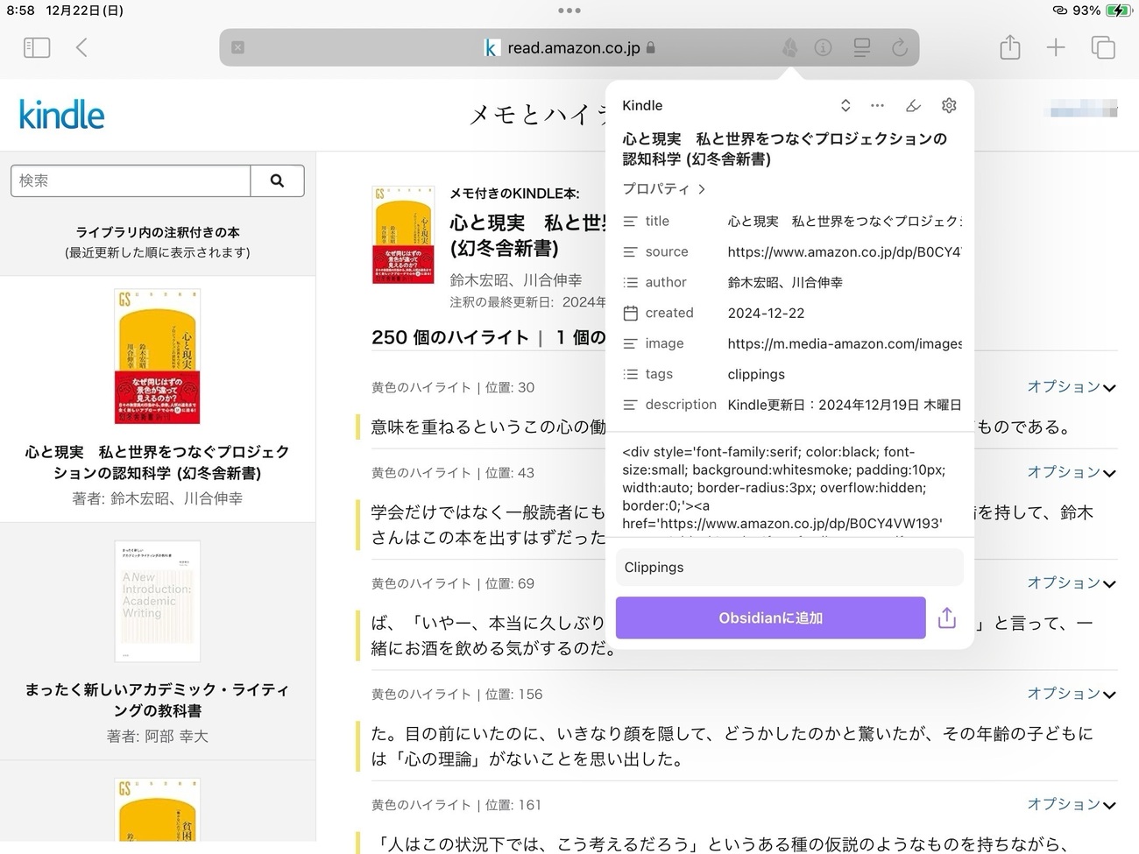The width and height of the screenshot is (1139, 854).
Task: Go back with the Safari back arrow
Action: 81,47
